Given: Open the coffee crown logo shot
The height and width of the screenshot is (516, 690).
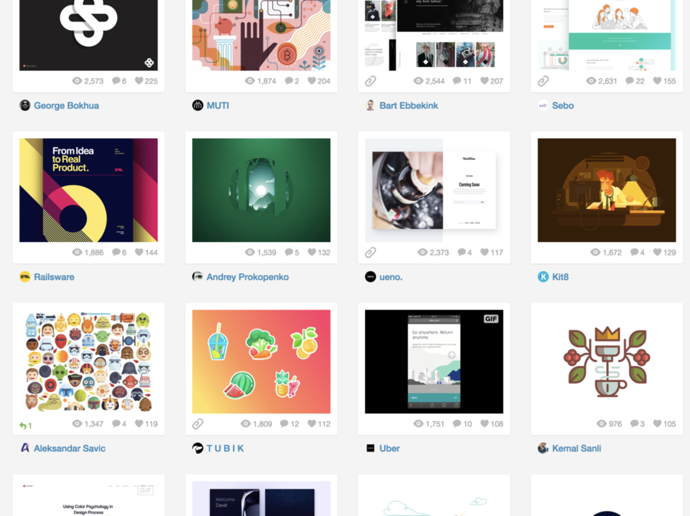Looking at the screenshot, I should tap(607, 362).
